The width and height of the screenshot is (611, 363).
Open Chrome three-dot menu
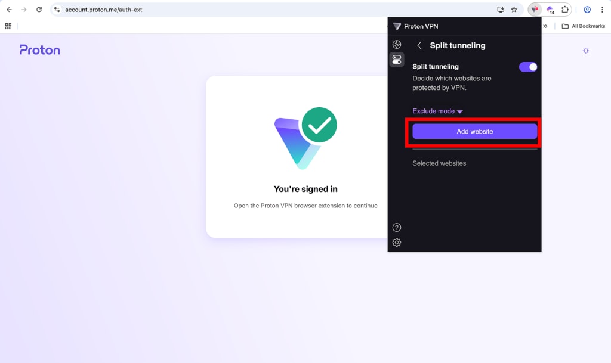pos(602,10)
